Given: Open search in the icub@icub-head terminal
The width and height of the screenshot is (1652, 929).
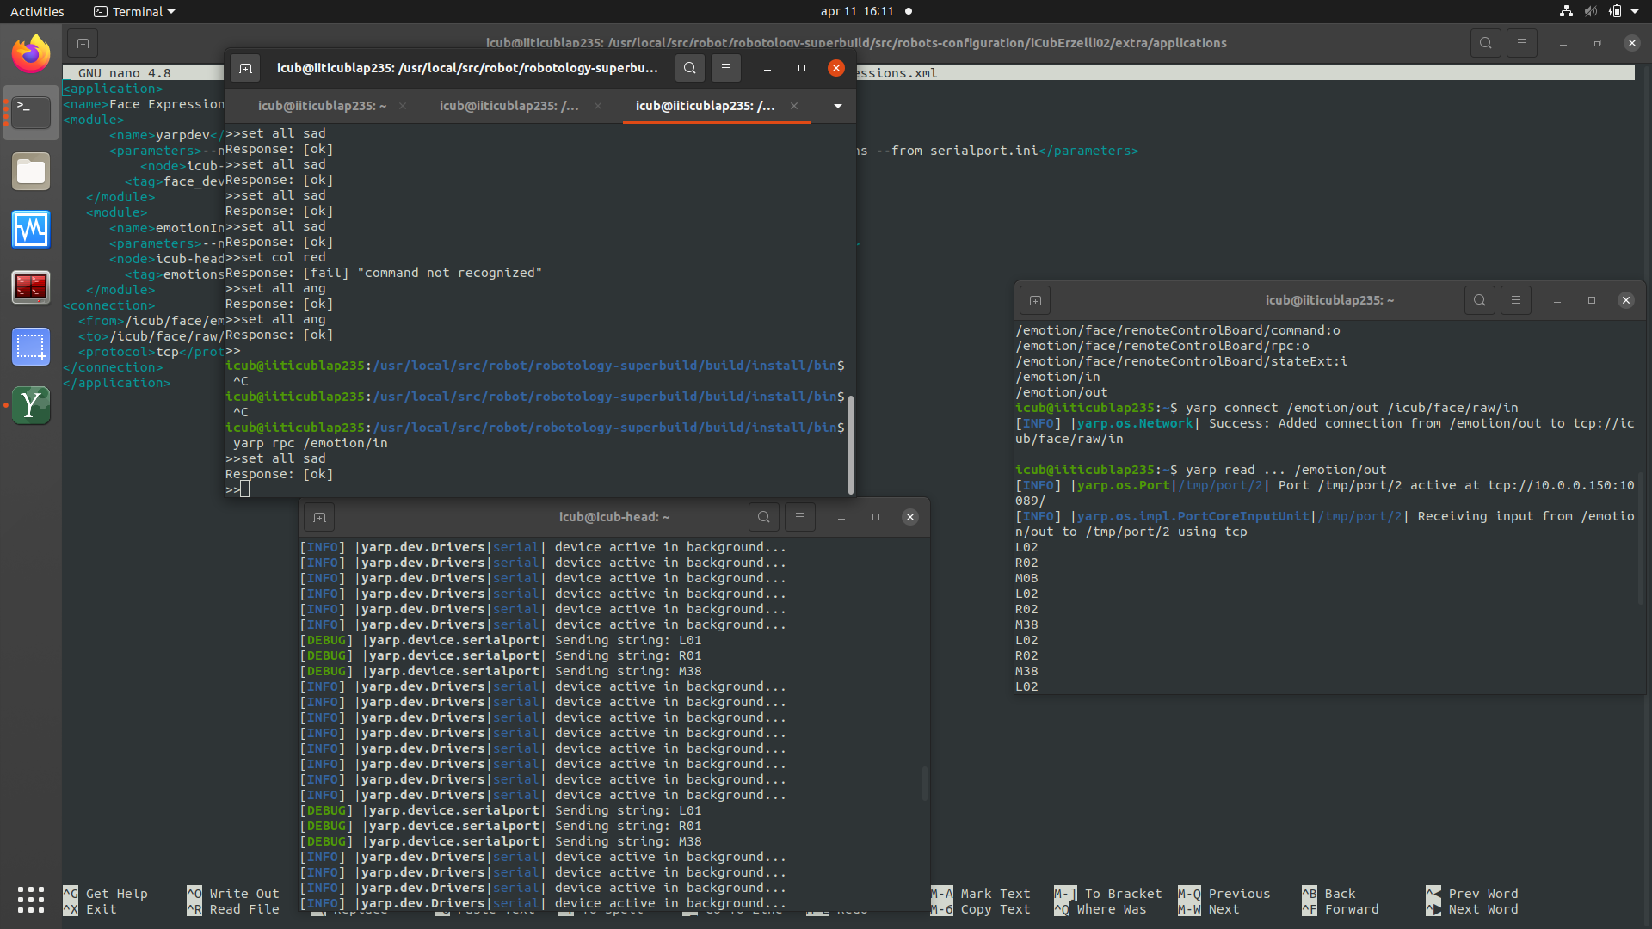Looking at the screenshot, I should click(763, 517).
